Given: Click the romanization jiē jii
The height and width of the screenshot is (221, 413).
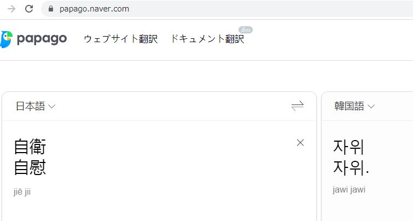Looking at the screenshot, I should tap(22, 192).
